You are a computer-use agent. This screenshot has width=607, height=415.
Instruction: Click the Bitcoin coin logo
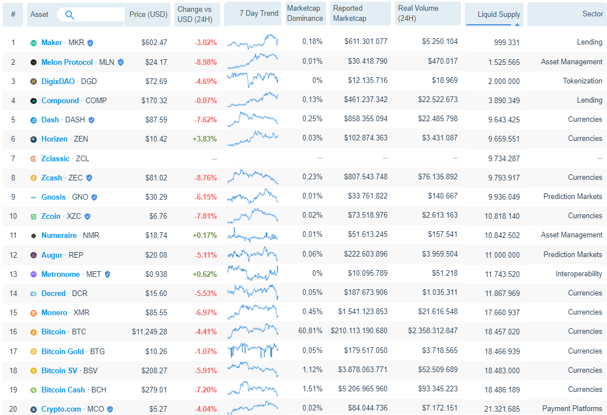34,332
